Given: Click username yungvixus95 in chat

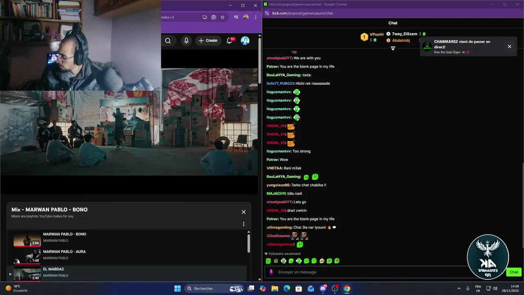Looking at the screenshot, I should click(278, 185).
